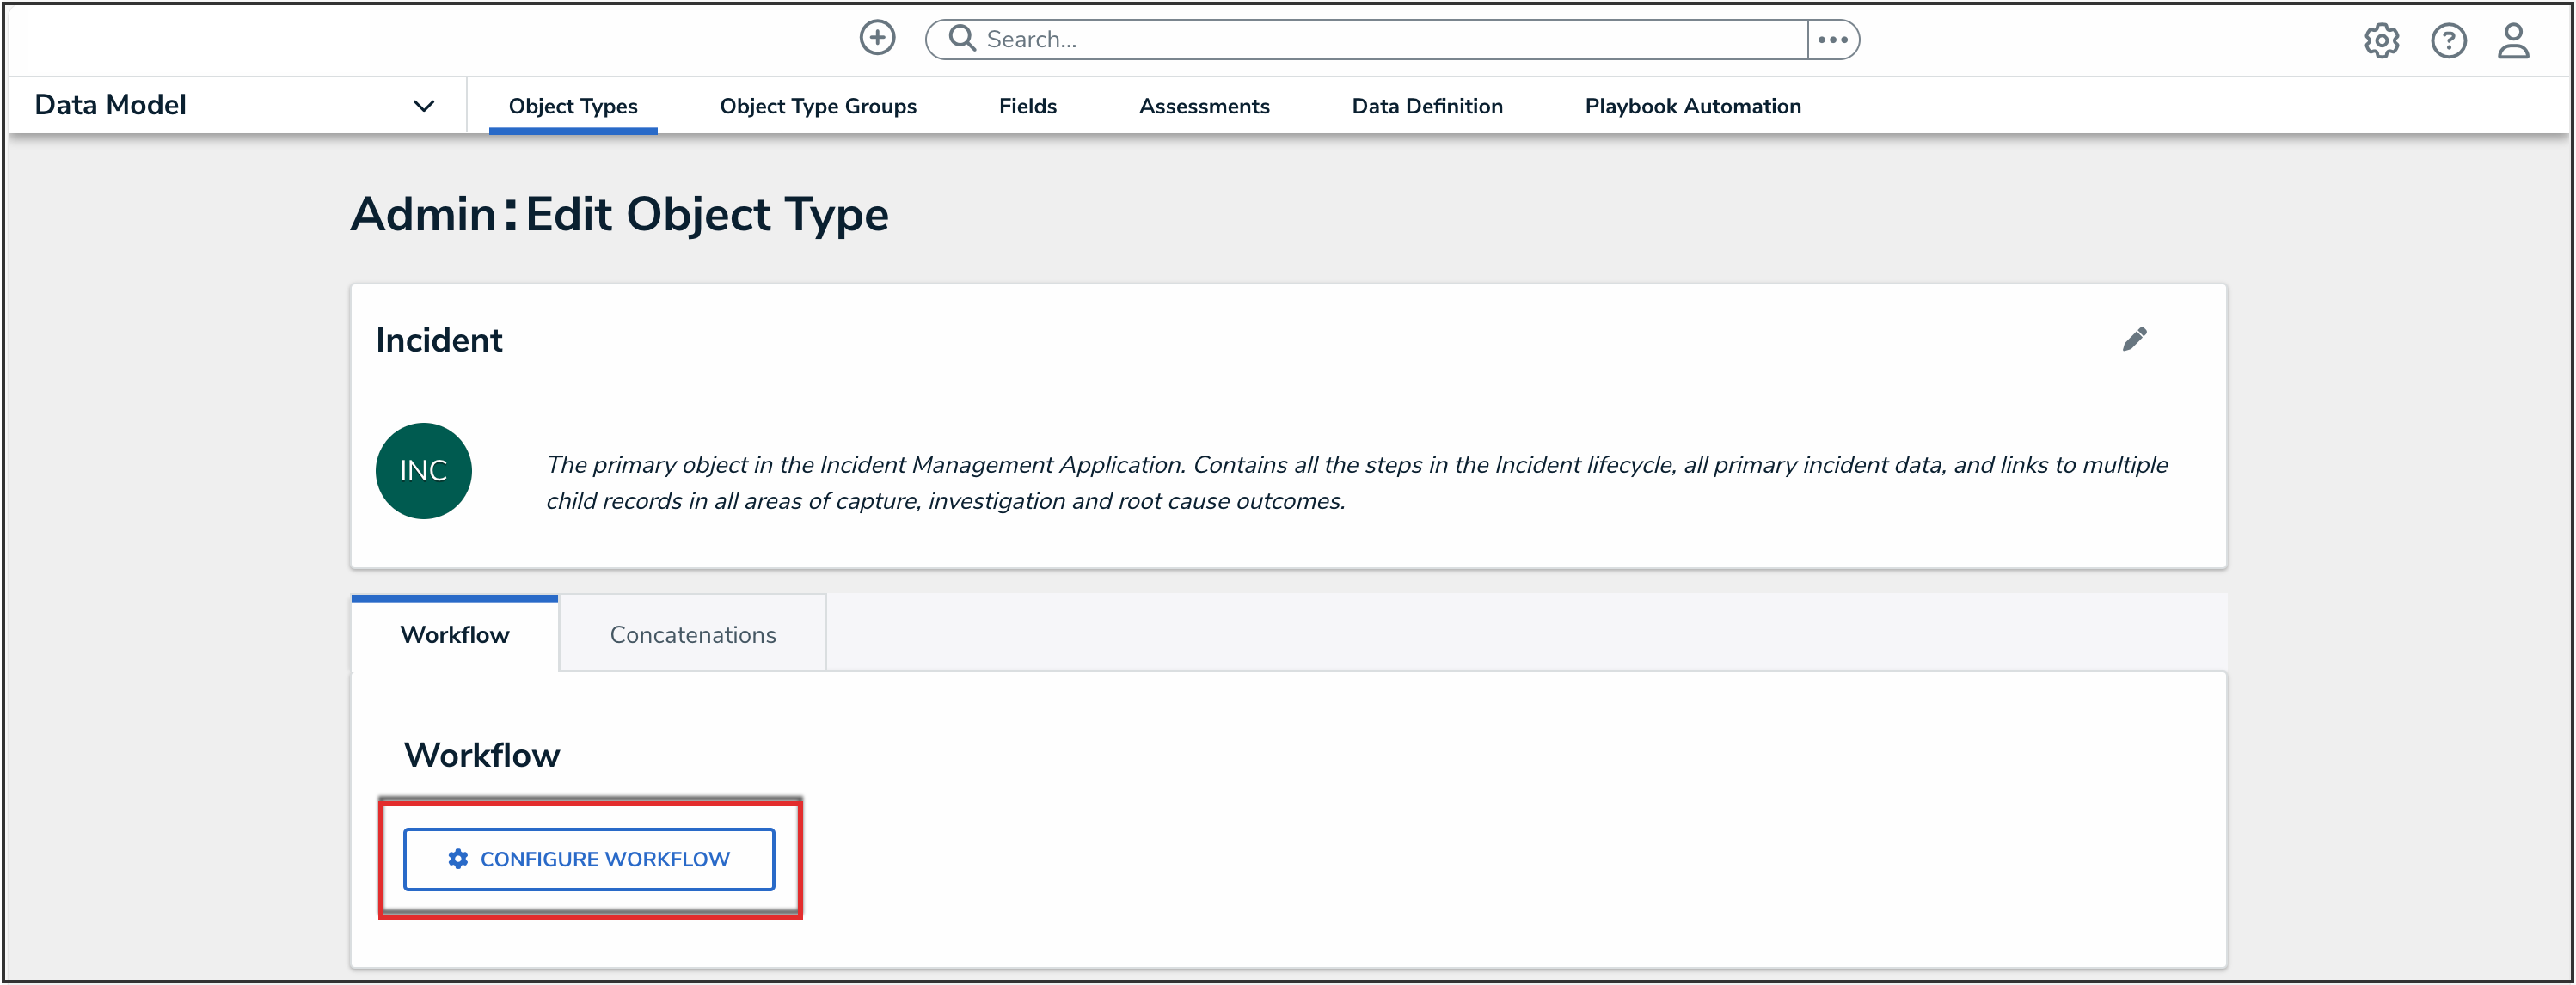
Task: Open the help question mark icon
Action: [x=2448, y=41]
